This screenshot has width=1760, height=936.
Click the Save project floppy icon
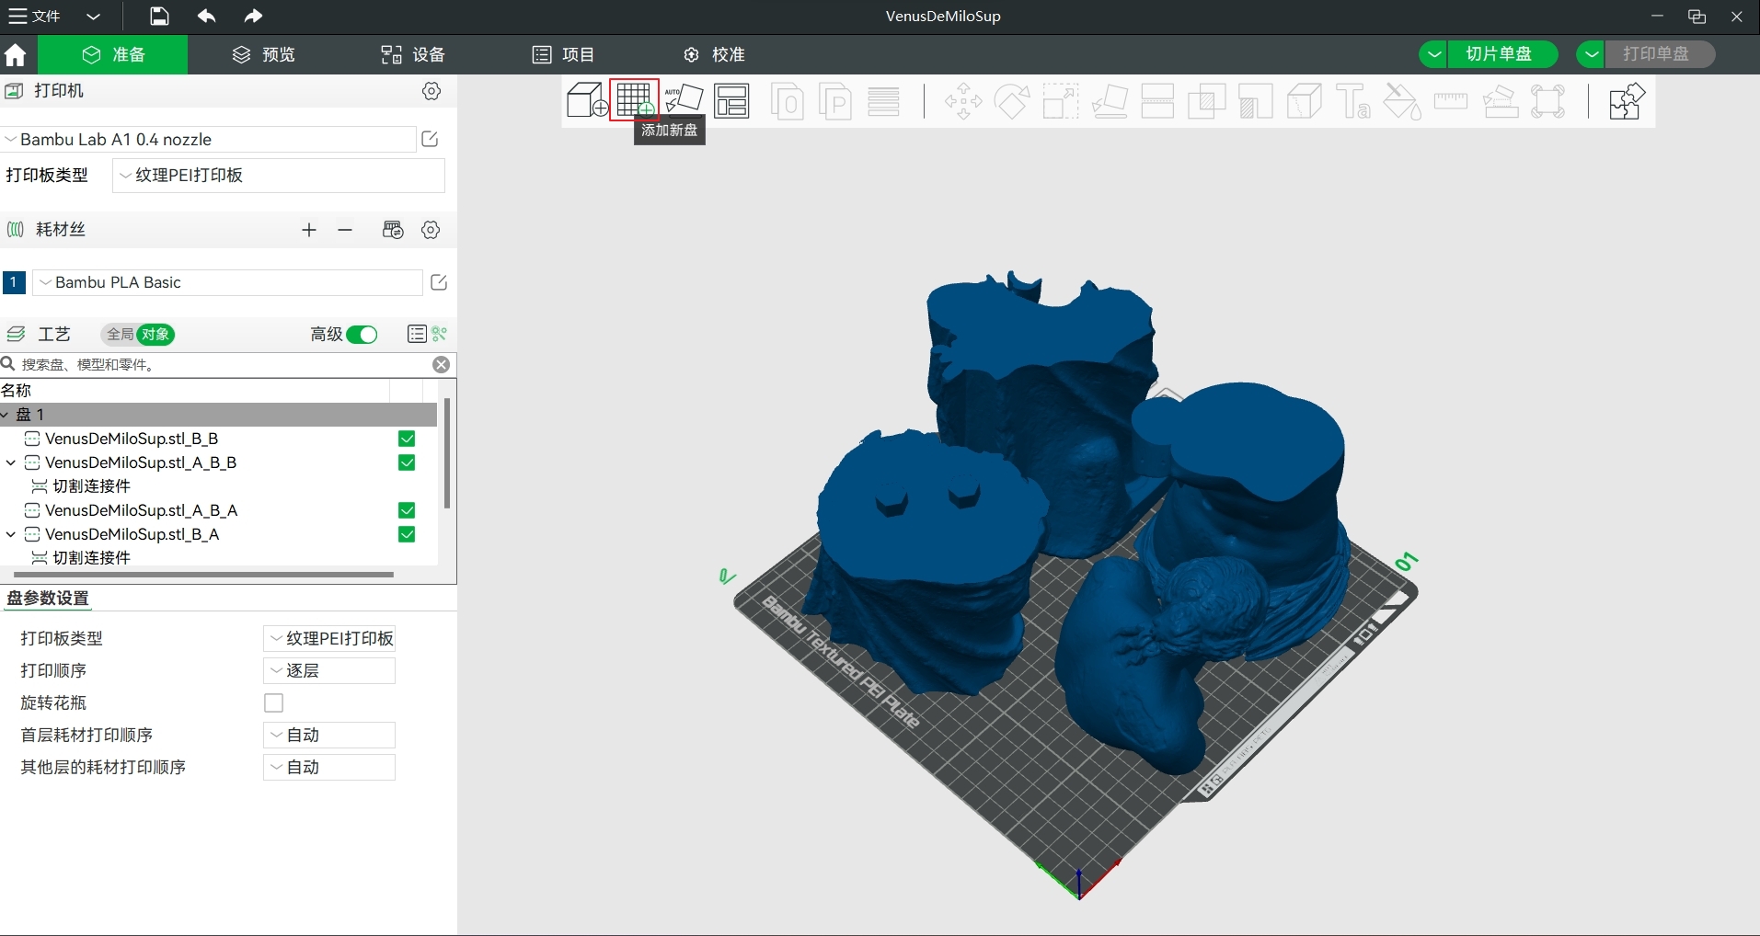pyautogui.click(x=159, y=16)
